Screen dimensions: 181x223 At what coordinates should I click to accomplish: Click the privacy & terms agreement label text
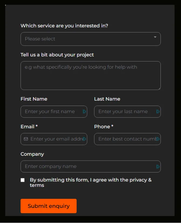pos(91,182)
